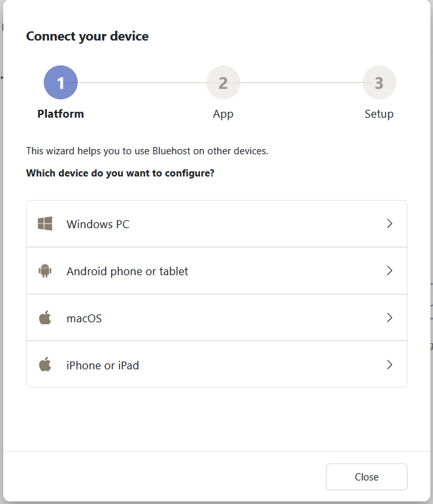
Task: Click progress line between steps 1 and 2
Action: click(x=142, y=83)
